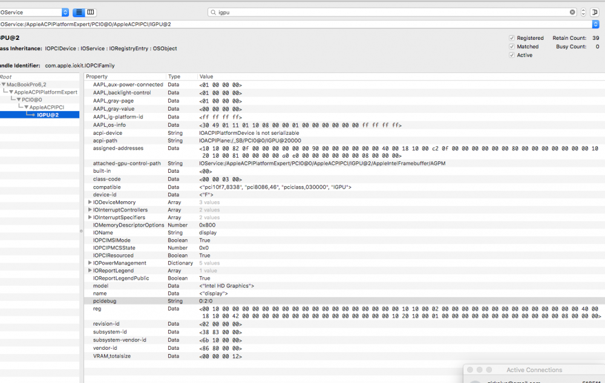
Task: Expand the IOInterruptControllers array
Action: [x=90, y=210]
